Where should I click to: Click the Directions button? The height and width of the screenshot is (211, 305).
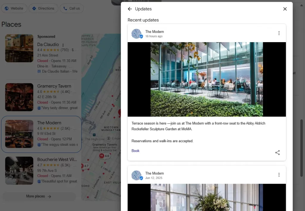43,8
